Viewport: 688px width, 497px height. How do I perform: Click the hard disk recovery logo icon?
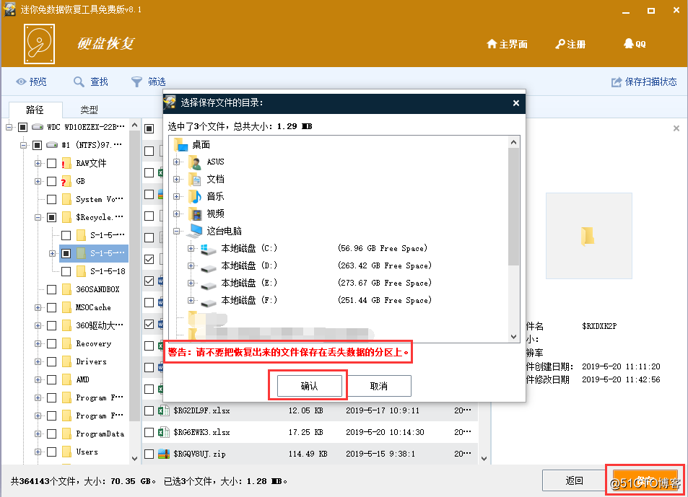tap(39, 44)
